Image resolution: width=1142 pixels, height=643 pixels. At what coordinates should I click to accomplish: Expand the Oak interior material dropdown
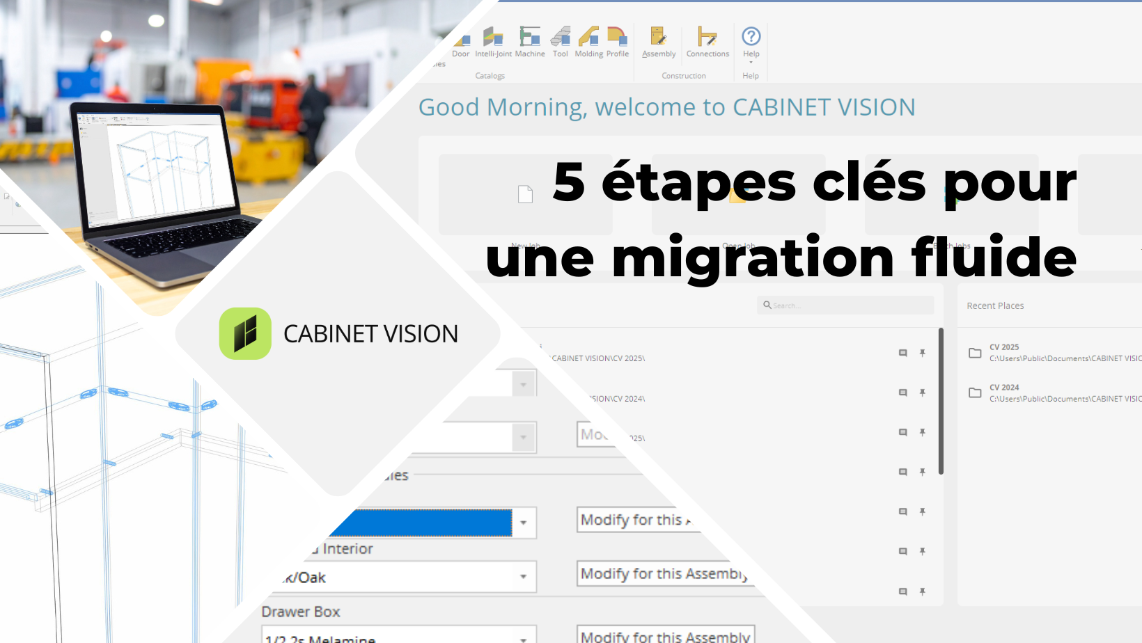[x=524, y=577]
